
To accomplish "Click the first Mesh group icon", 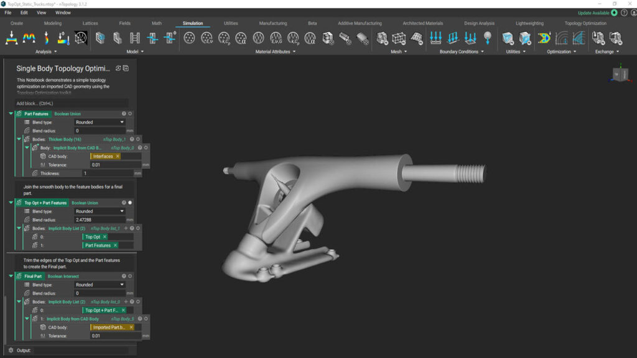I will (x=381, y=39).
